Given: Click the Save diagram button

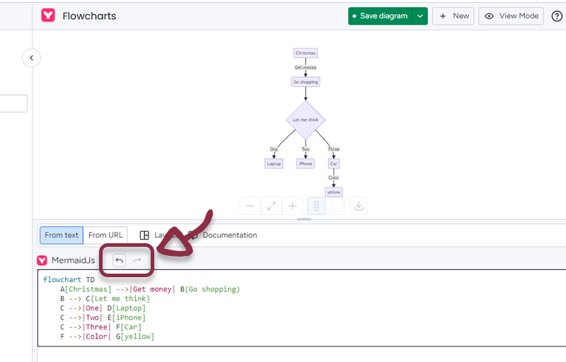Looking at the screenshot, I should (380, 16).
